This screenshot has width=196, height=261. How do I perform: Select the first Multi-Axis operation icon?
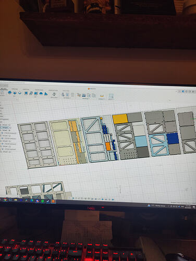(63, 94)
